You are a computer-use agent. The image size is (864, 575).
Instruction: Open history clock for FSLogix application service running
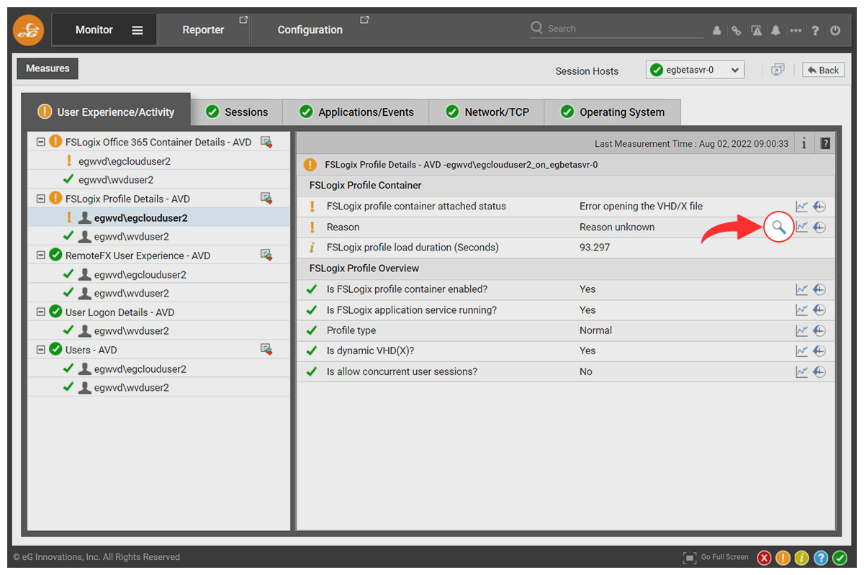(819, 310)
